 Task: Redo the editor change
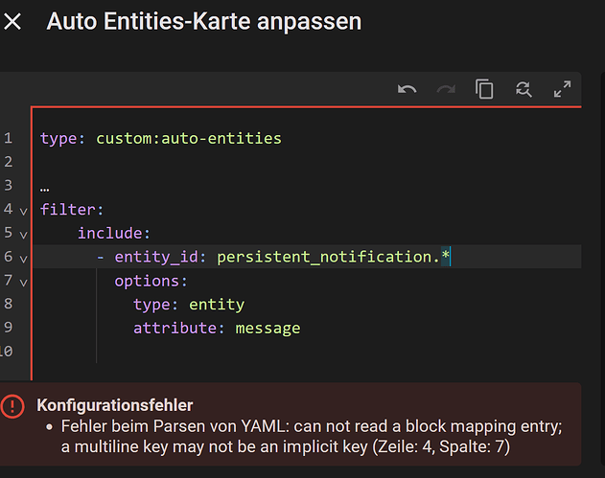[446, 89]
